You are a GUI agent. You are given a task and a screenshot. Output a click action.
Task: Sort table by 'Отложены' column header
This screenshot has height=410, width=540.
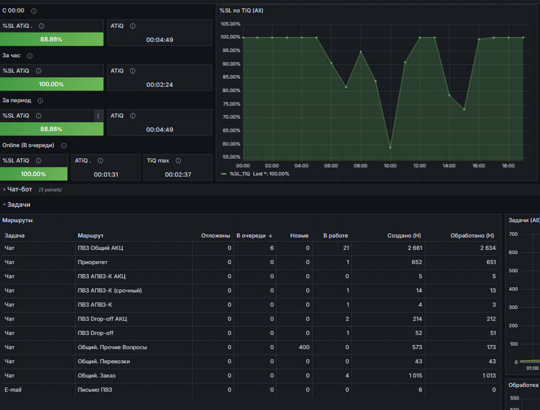click(216, 236)
